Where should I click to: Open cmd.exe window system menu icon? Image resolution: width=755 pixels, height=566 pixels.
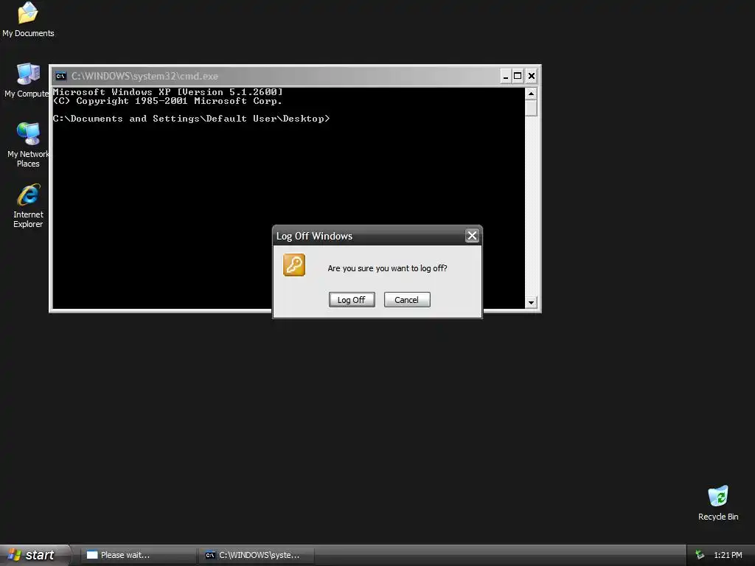point(60,76)
